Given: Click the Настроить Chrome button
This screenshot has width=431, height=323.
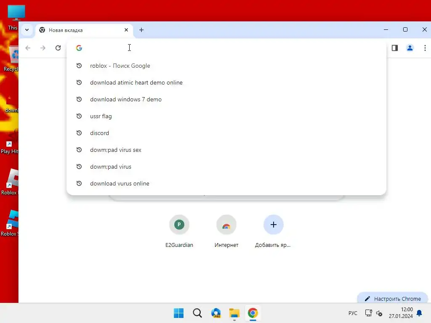Looking at the screenshot, I should coord(393,299).
